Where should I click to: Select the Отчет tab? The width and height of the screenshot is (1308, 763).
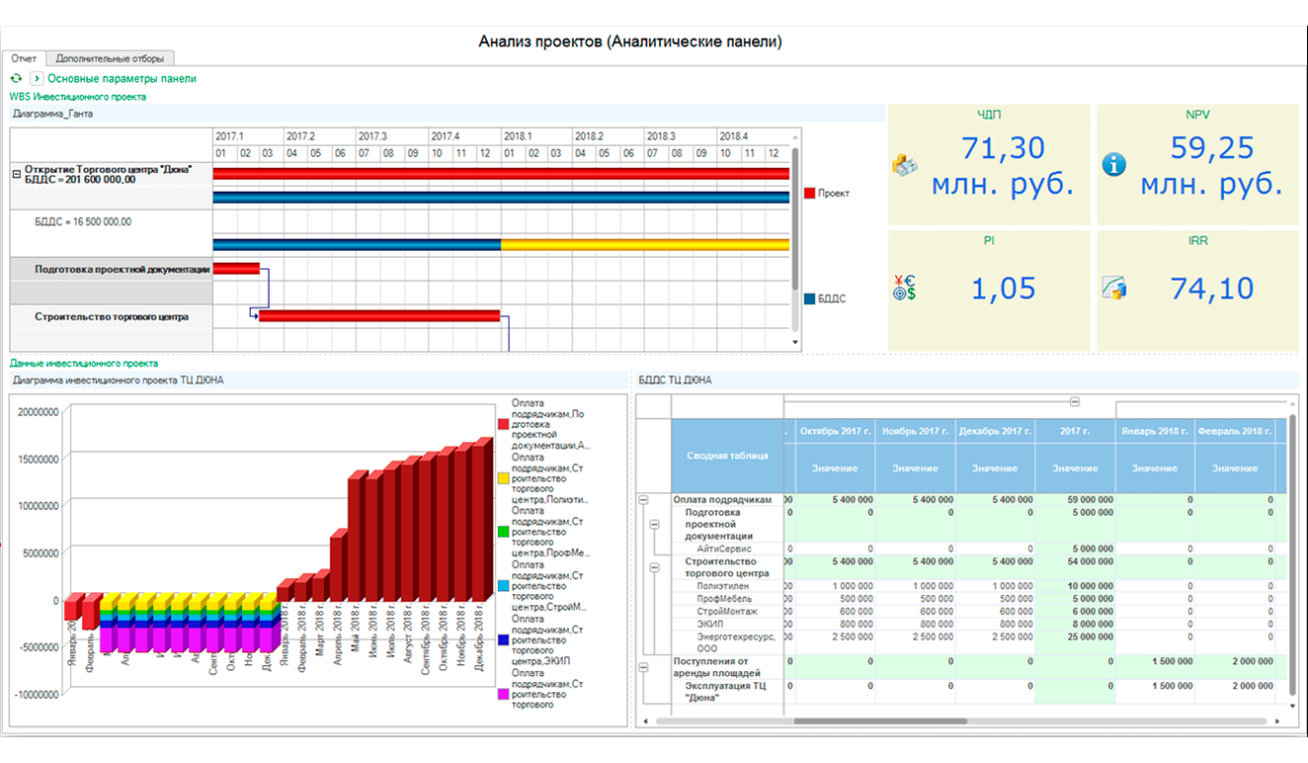24,58
